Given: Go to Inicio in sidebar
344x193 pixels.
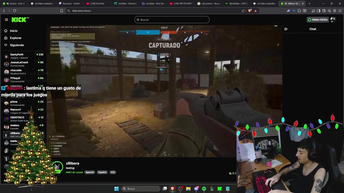Looking at the screenshot, I should (x=13, y=31).
